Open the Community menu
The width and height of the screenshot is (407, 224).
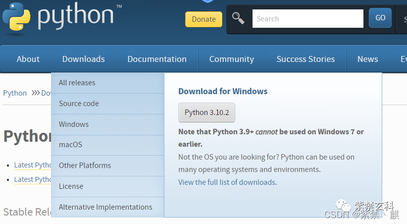(232, 59)
